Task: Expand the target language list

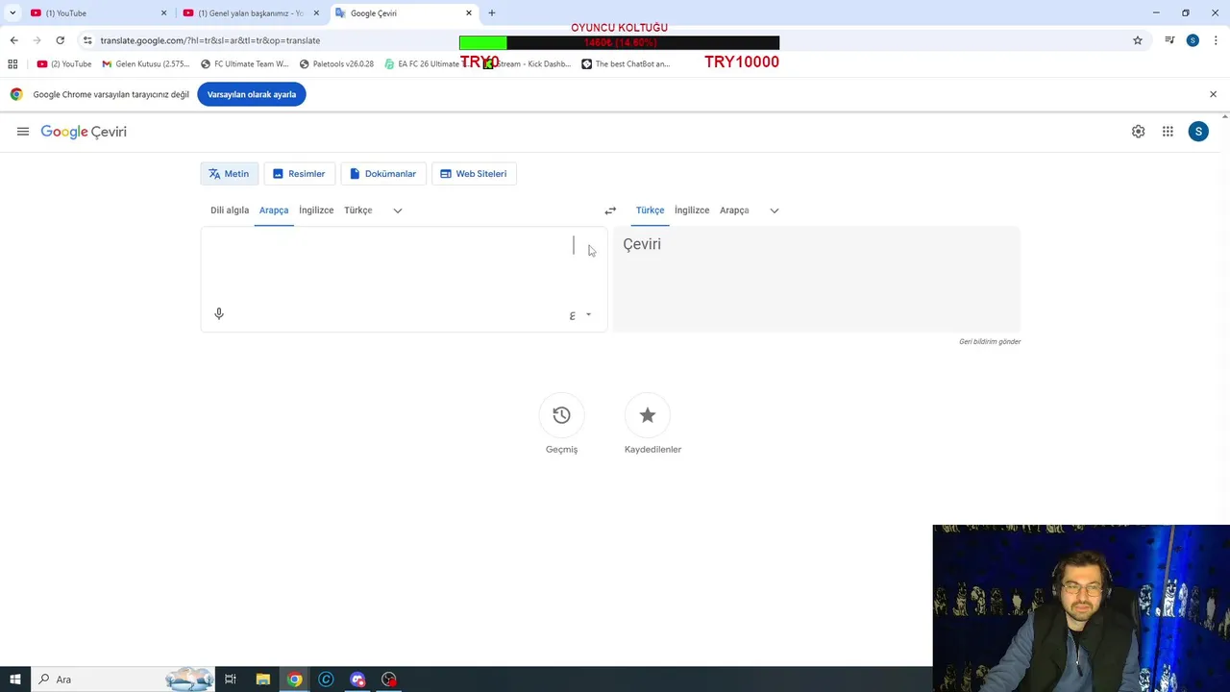Action: pyautogui.click(x=775, y=210)
